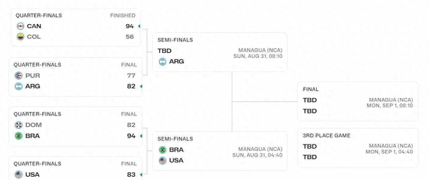
Task: Click Canada's score of 94
Action: [x=130, y=26]
